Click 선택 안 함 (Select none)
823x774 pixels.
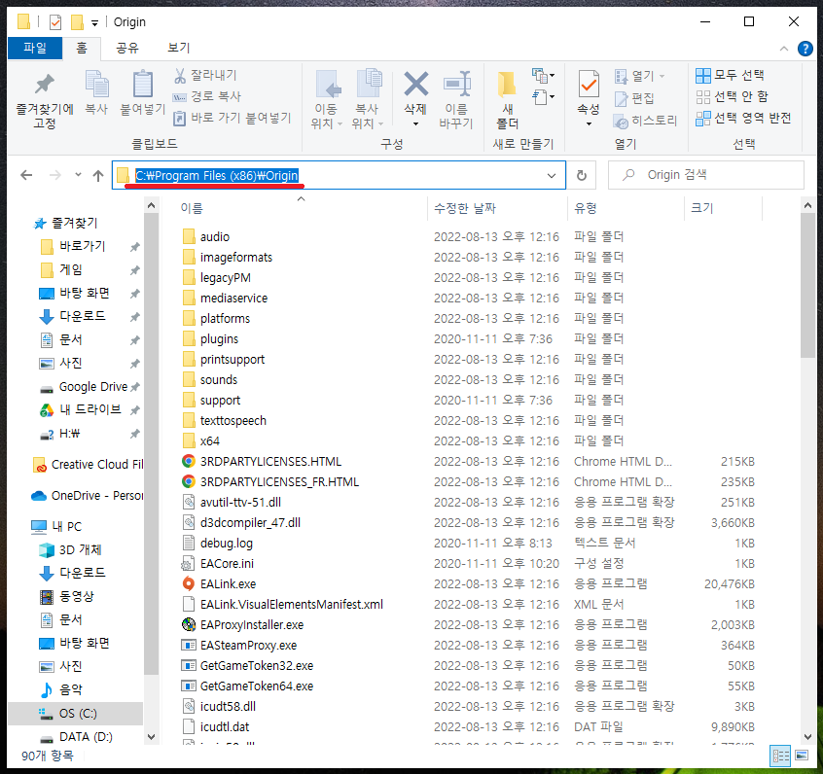click(732, 96)
